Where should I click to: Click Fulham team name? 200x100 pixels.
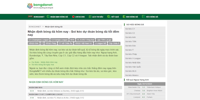(x=149, y=97)
